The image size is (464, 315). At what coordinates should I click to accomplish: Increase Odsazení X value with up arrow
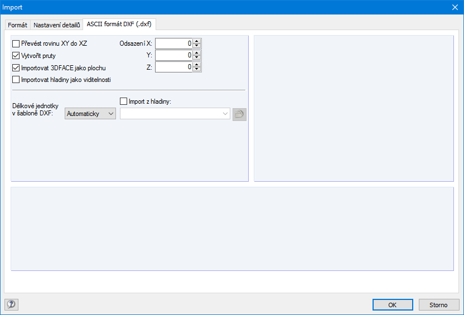point(197,41)
